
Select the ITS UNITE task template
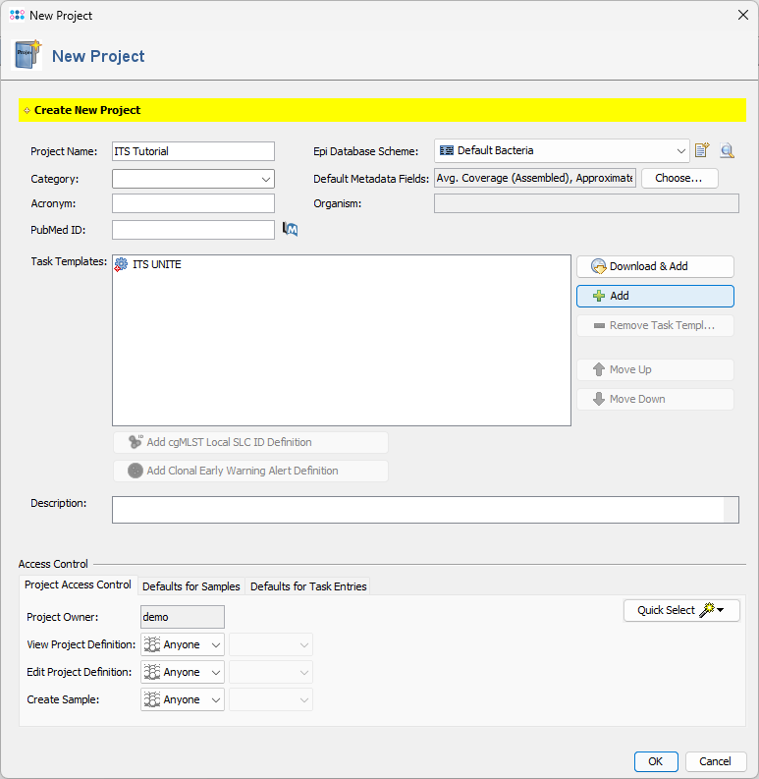click(x=157, y=264)
